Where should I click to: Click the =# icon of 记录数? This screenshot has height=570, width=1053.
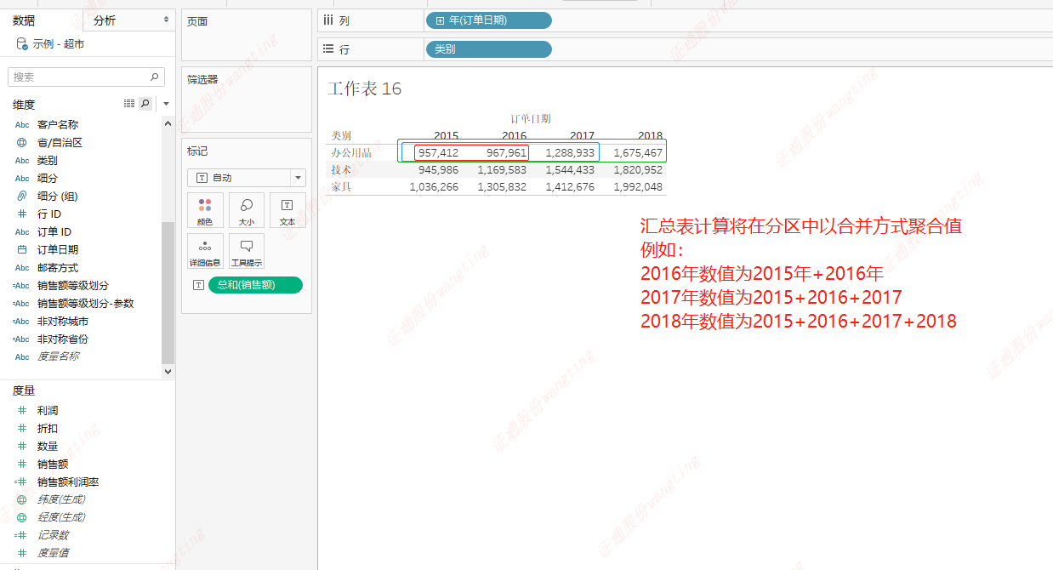(21, 536)
